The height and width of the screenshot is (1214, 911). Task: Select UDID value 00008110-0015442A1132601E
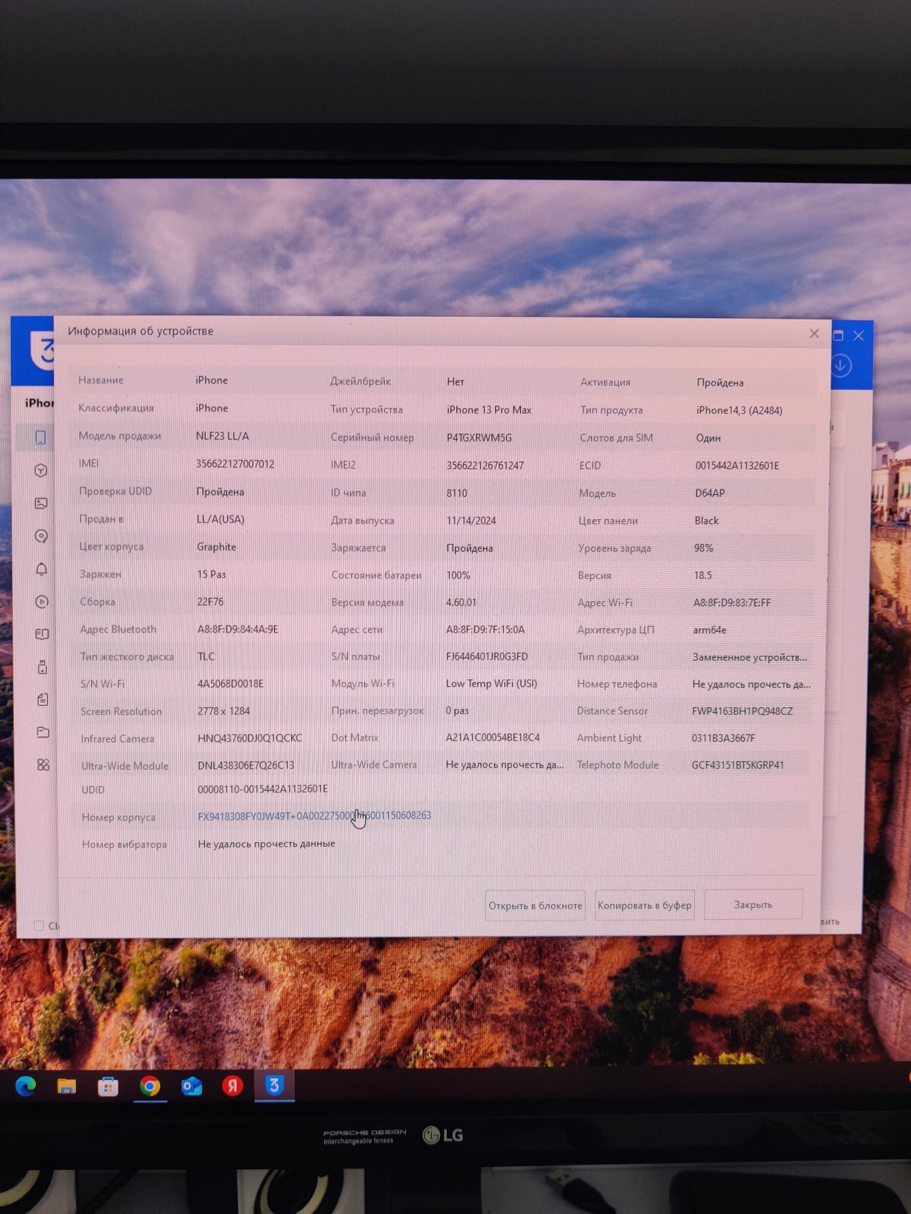[262, 789]
